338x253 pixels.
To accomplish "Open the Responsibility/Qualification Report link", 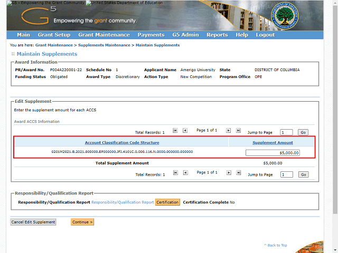I will tap(123, 202).
